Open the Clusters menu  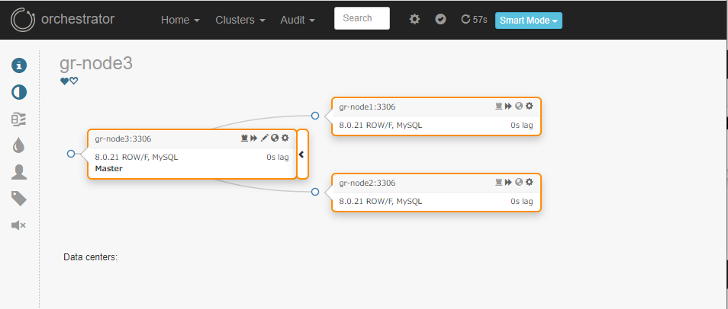click(x=240, y=20)
